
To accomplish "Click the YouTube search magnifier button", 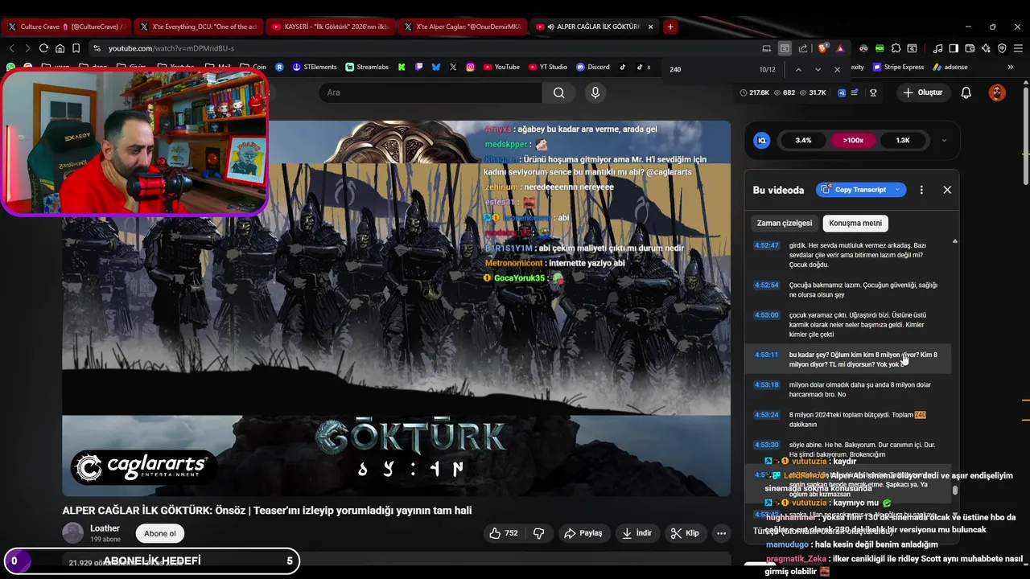I will 558,92.
